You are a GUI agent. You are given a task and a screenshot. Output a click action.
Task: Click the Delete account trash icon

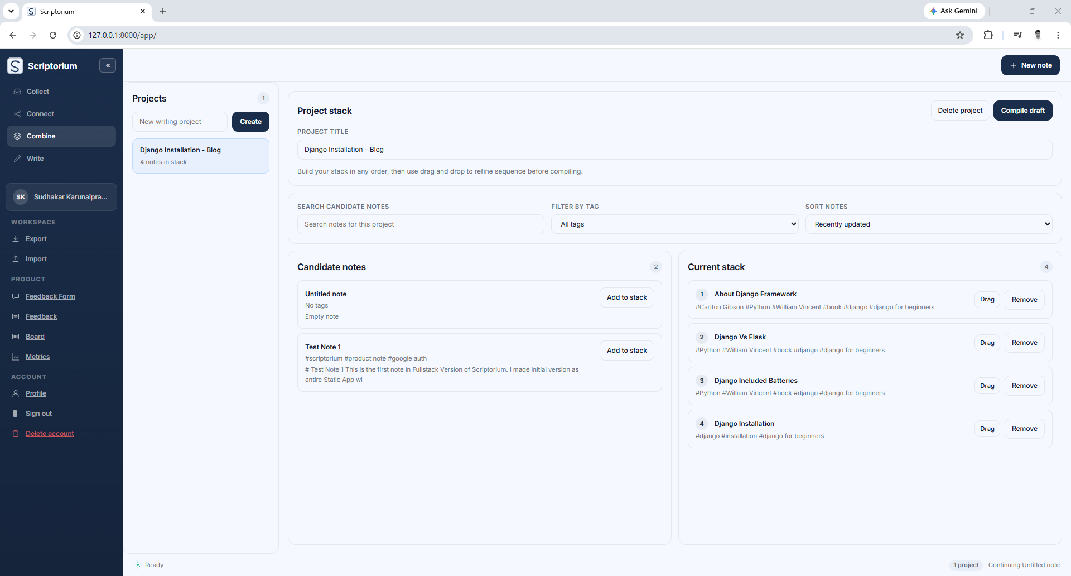click(16, 434)
